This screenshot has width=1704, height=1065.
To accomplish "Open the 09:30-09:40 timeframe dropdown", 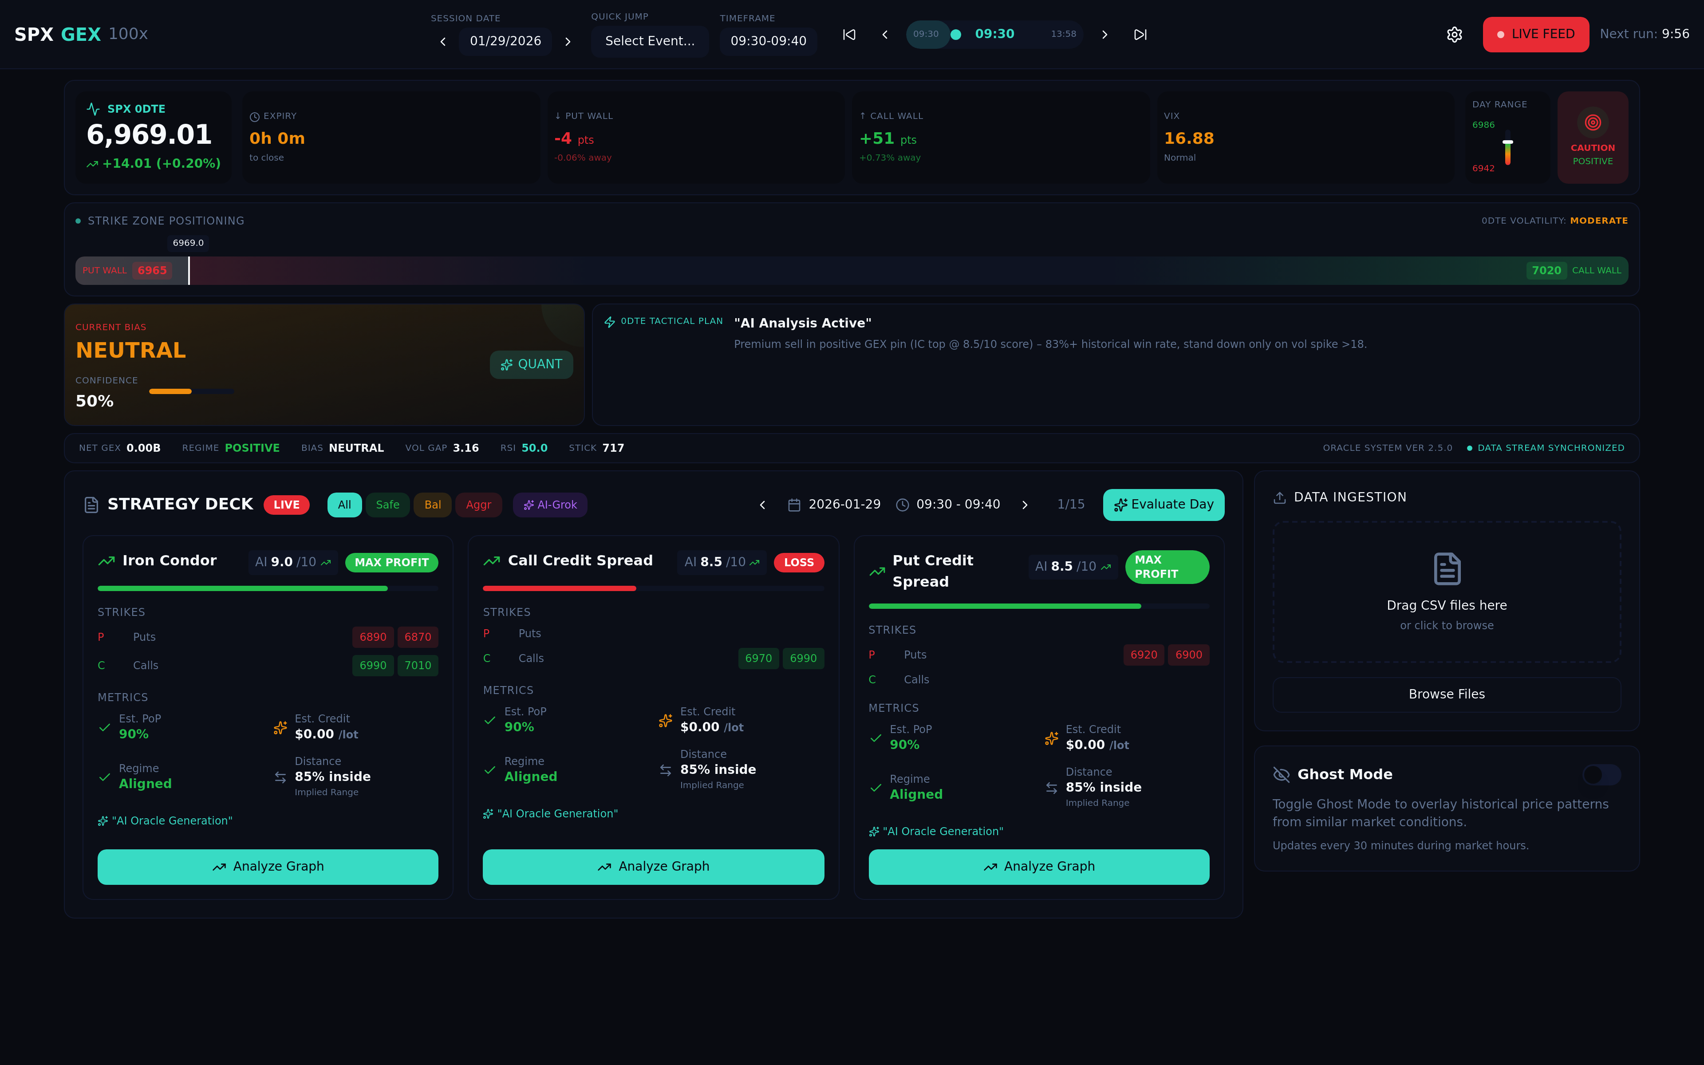I will pyautogui.click(x=768, y=42).
